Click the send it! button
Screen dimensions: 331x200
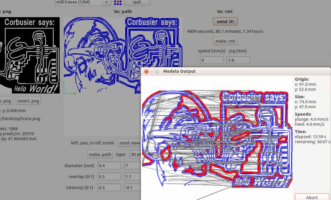coord(225,21)
